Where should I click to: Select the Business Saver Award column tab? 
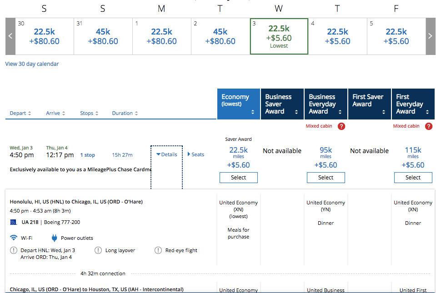tap(282, 104)
